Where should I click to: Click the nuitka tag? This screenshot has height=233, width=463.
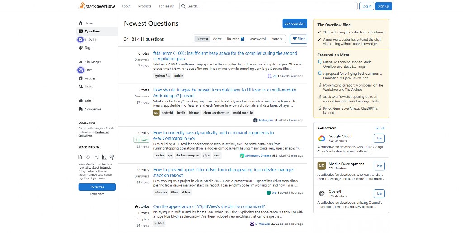pyautogui.click(x=179, y=76)
